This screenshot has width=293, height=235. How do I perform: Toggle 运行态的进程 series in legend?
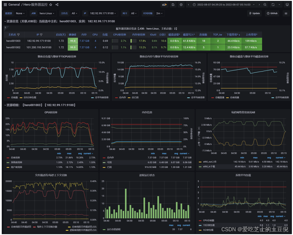114,230
